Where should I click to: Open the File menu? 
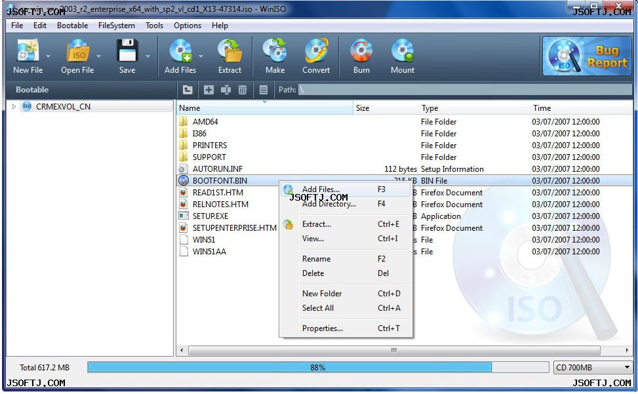pos(17,26)
